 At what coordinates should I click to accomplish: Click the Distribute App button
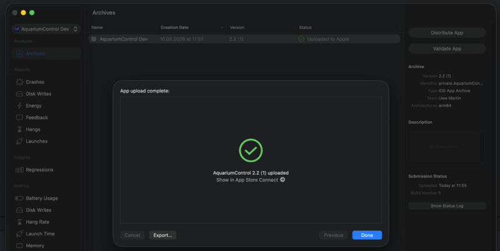(447, 32)
